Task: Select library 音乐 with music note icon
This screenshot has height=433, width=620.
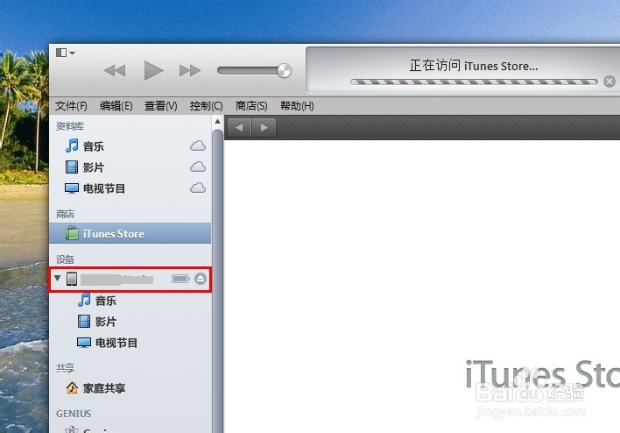Action: point(130,146)
